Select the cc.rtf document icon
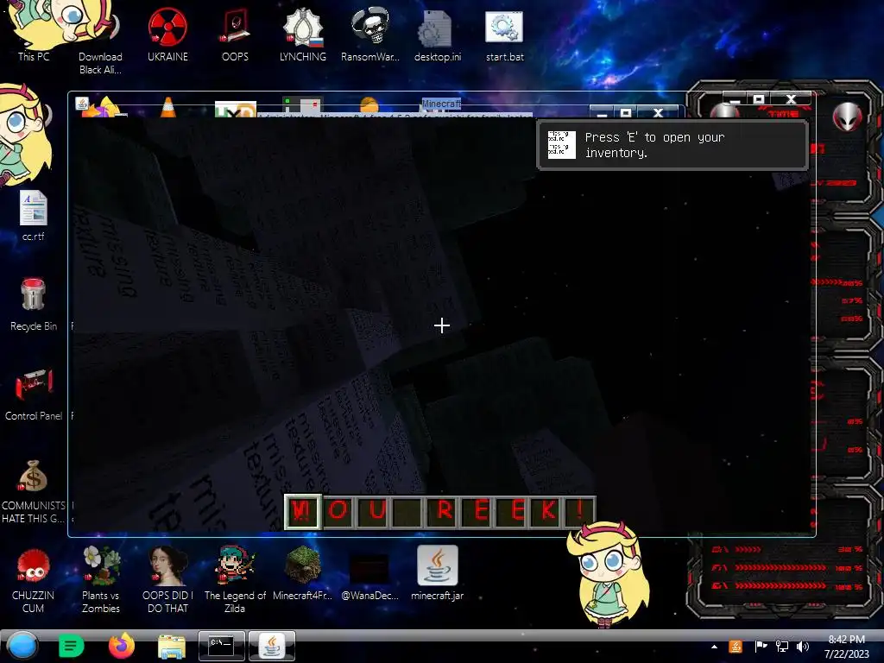Image resolution: width=884 pixels, height=663 pixels. (x=34, y=215)
